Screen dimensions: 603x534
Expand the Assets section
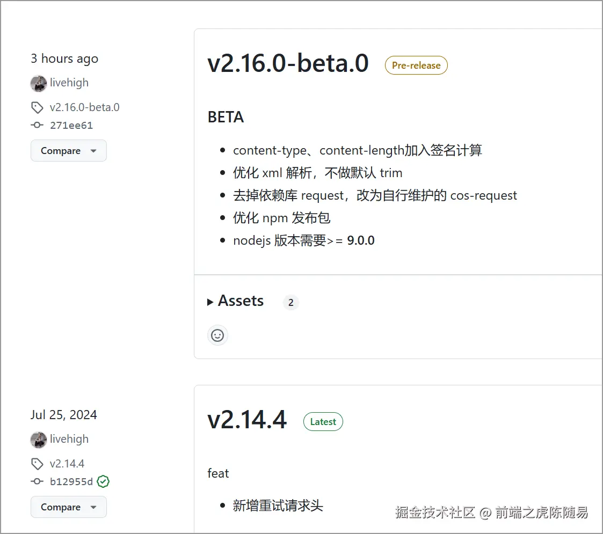pos(236,301)
